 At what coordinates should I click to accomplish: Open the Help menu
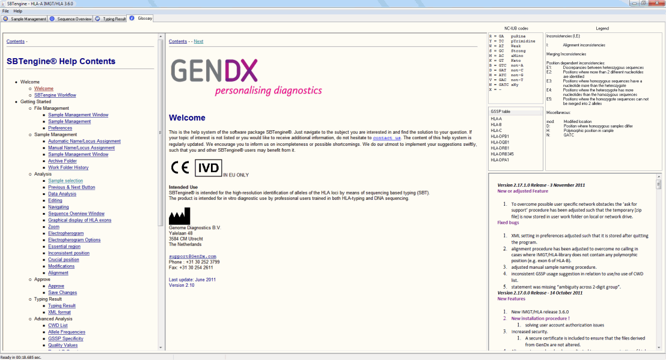[18, 11]
